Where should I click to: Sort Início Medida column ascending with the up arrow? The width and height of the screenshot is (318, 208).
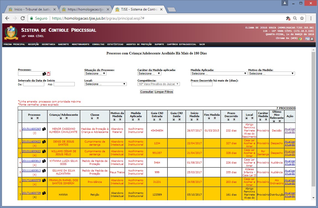click(192, 120)
